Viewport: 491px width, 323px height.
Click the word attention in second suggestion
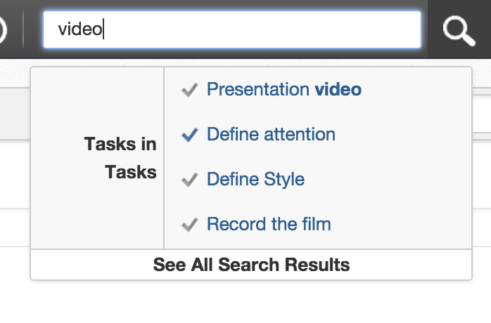point(300,134)
